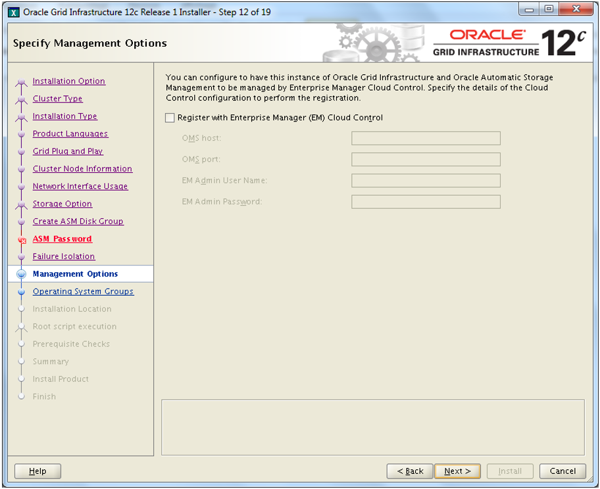The width and height of the screenshot is (600, 489).
Task: Open Product Languages step
Action: (x=70, y=134)
